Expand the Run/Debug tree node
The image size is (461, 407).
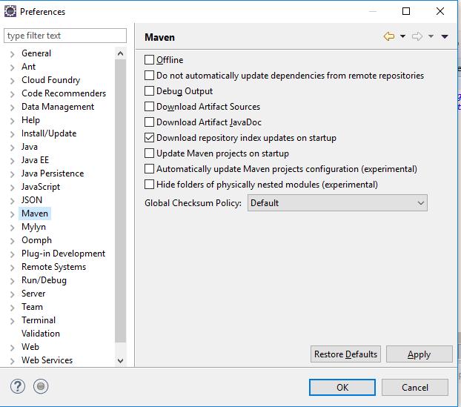point(12,281)
